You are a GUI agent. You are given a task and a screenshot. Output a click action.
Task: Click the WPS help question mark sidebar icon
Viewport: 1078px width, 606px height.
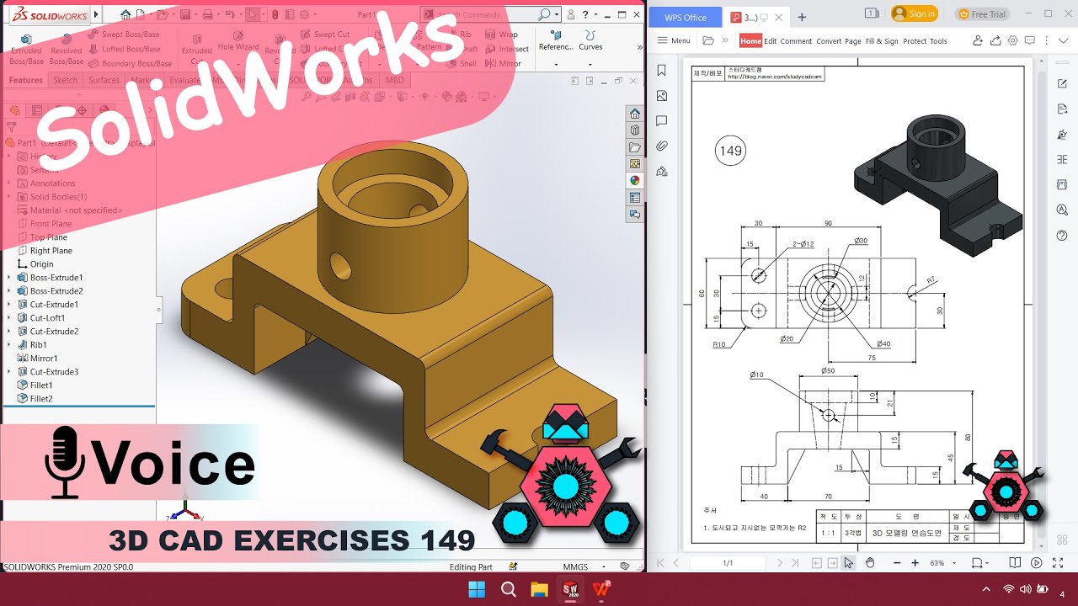pyautogui.click(x=1062, y=235)
